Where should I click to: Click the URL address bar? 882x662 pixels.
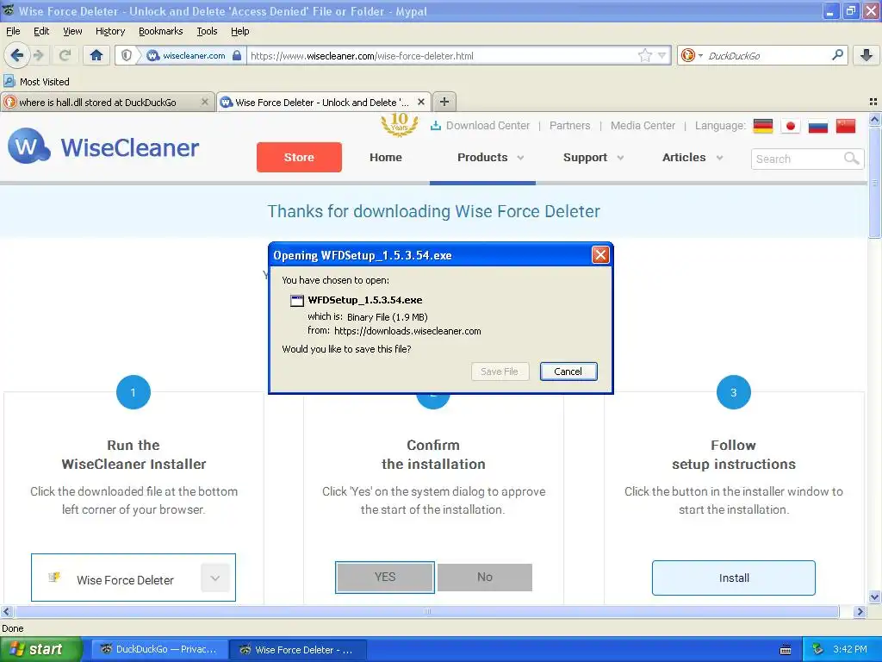click(x=444, y=55)
